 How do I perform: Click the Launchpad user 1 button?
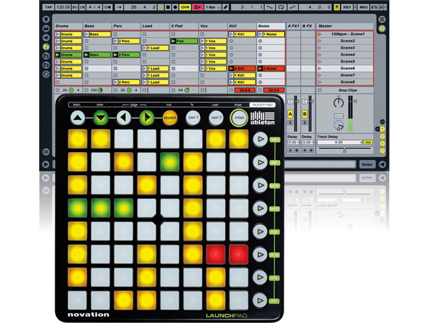coord(193,118)
